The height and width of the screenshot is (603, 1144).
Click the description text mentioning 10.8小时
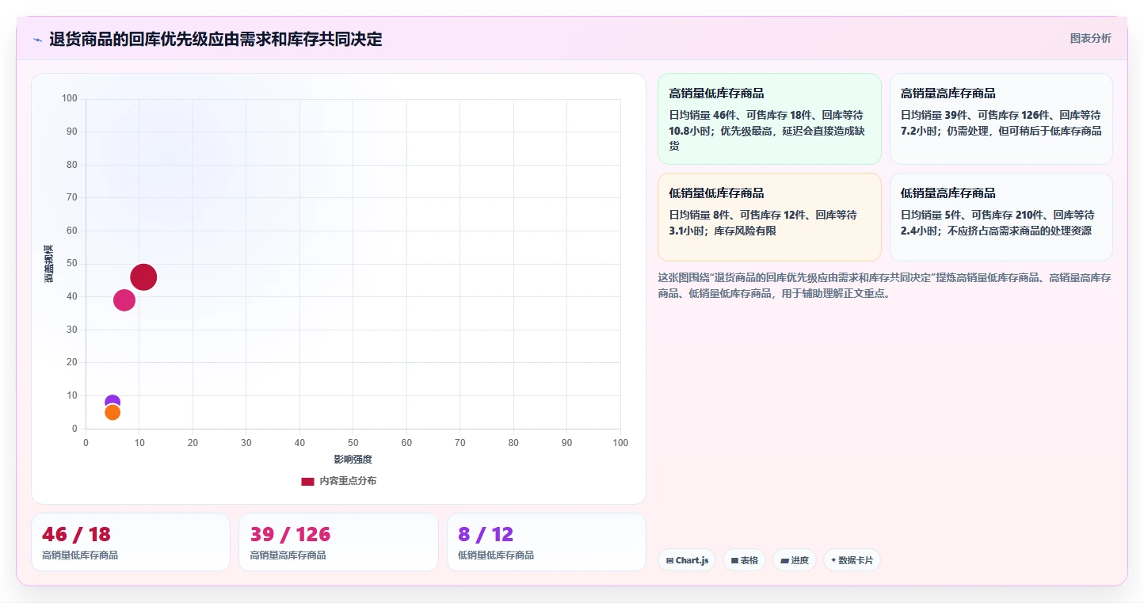766,131
